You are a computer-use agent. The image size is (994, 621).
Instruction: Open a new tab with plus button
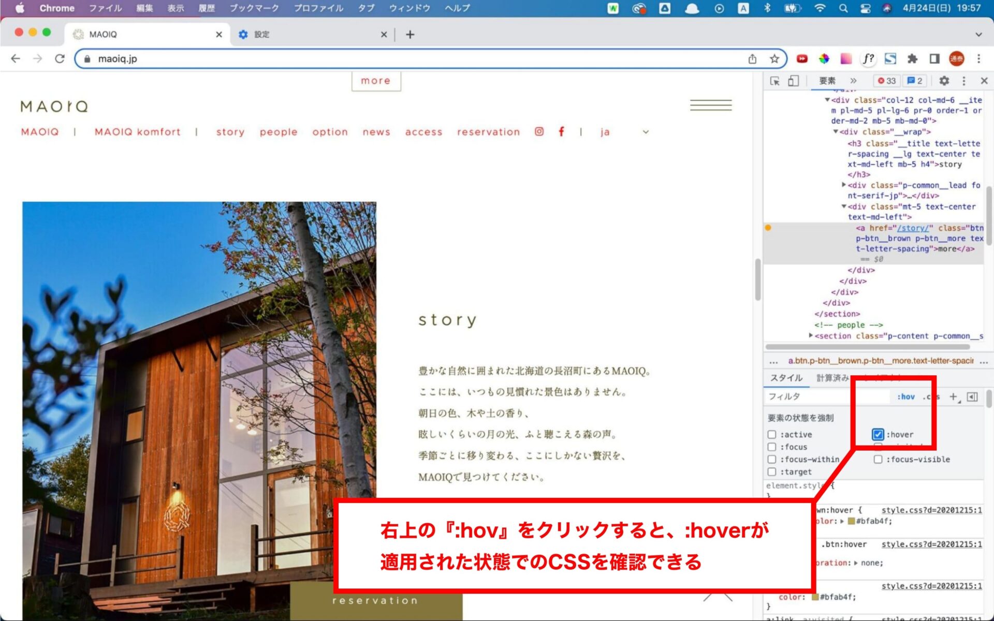410,34
